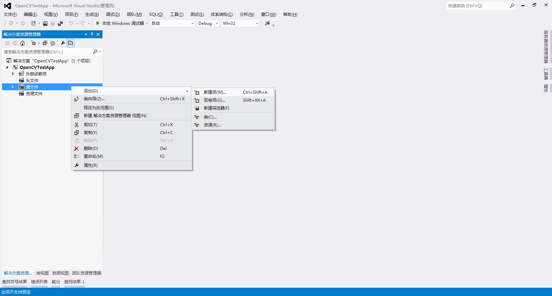
Task: Switch to the 类视图 tab
Action: [42, 273]
